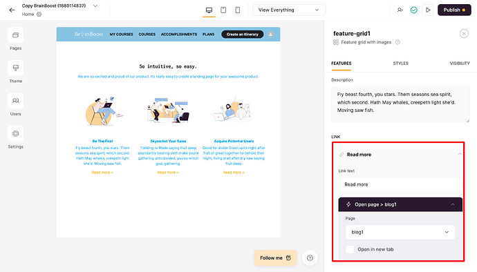Click the Link text input field
The height and width of the screenshot is (272, 477).
click(400, 184)
